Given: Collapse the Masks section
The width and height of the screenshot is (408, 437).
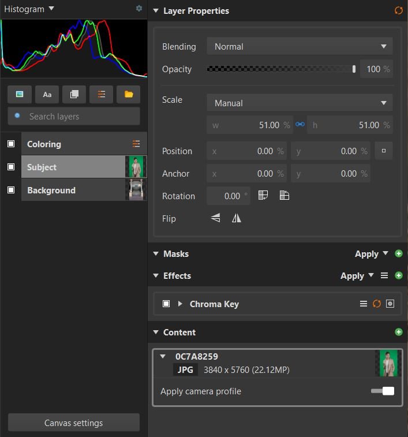Looking at the screenshot, I should click(x=156, y=253).
